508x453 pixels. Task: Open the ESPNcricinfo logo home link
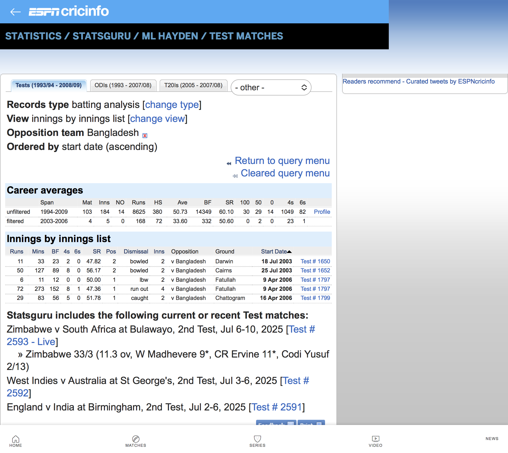point(69,11)
